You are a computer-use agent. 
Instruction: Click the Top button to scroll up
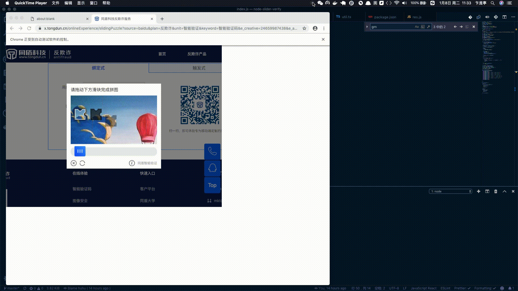pos(212,185)
